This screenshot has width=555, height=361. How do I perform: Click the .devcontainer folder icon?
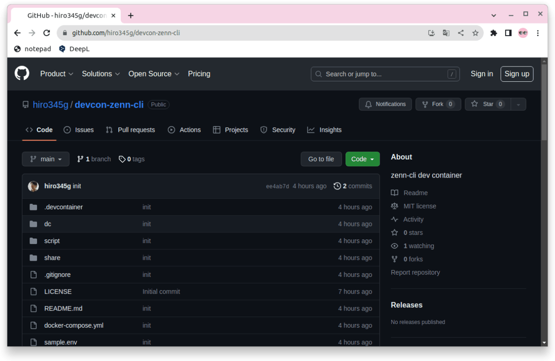click(33, 207)
